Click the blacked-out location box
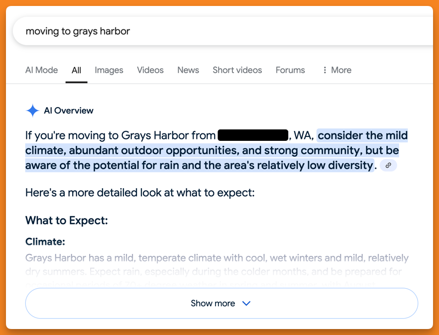Image resolution: width=439 pixels, height=335 pixels. point(253,135)
